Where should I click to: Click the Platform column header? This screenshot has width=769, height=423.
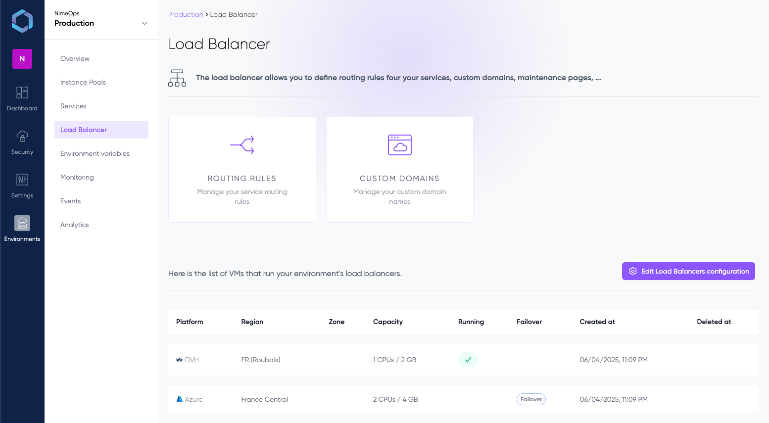point(190,322)
